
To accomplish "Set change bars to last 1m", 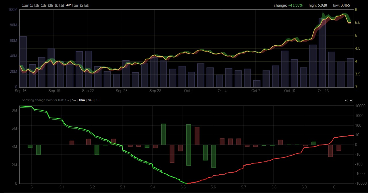I will pyautogui.click(x=67, y=100).
